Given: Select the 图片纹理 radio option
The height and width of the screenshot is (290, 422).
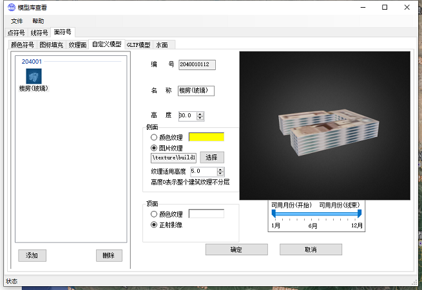Looking at the screenshot, I should pos(153,147).
